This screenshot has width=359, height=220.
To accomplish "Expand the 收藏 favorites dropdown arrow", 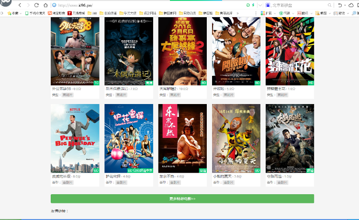I will point(21,13).
